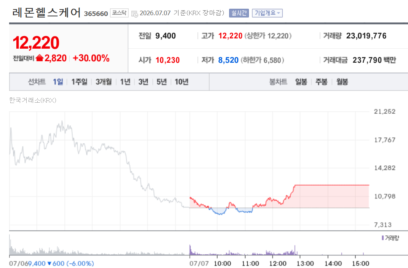
Task: Click the 레몬헬스케어 stock name heading
Action: [46, 13]
